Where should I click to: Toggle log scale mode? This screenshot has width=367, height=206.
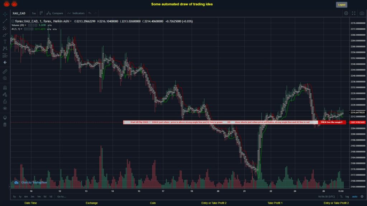pos(347,197)
